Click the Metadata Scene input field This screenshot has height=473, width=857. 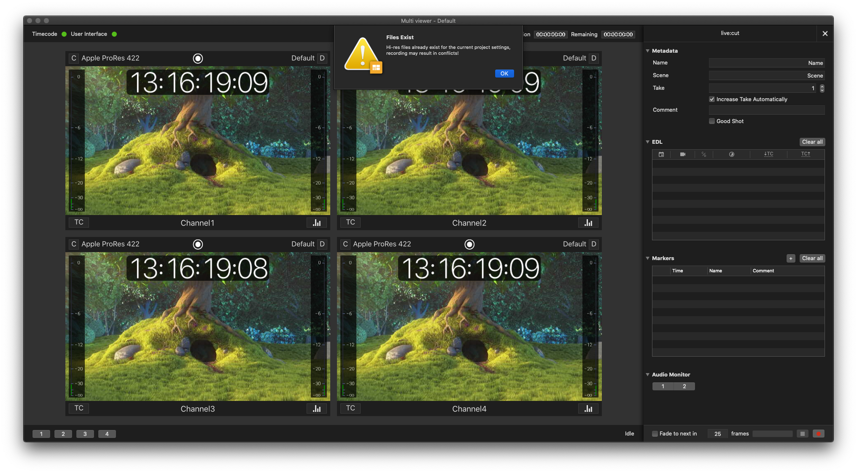pos(767,75)
